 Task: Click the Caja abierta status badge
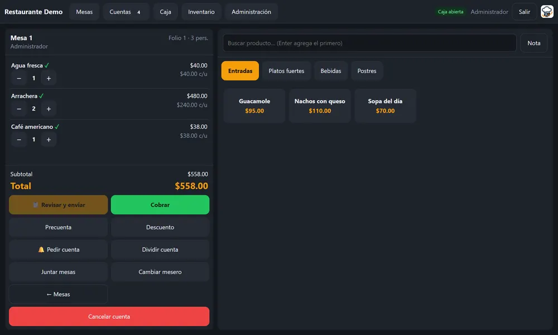[450, 12]
